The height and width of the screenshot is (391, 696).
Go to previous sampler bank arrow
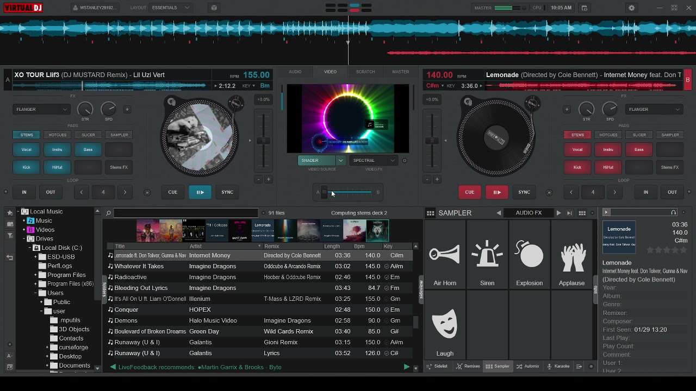[499, 213]
